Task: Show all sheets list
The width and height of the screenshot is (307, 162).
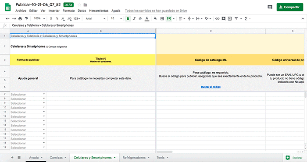Action: click(x=19, y=158)
